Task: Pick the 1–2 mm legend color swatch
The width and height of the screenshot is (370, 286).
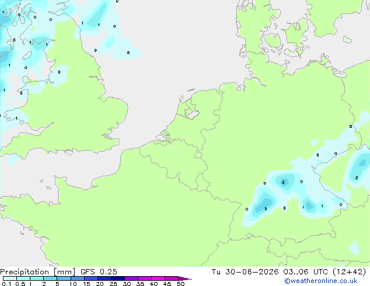Action: click(x=37, y=278)
